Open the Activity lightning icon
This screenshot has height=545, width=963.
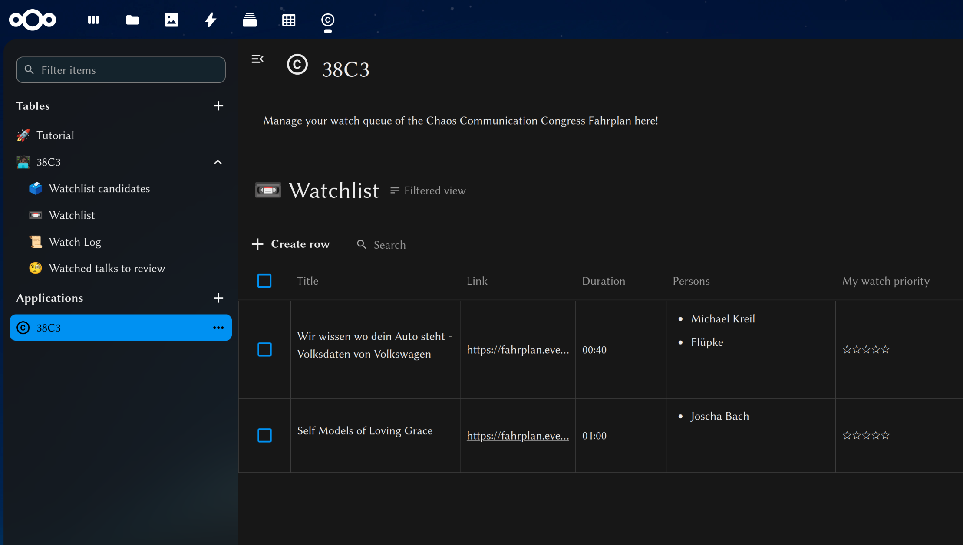tap(211, 20)
